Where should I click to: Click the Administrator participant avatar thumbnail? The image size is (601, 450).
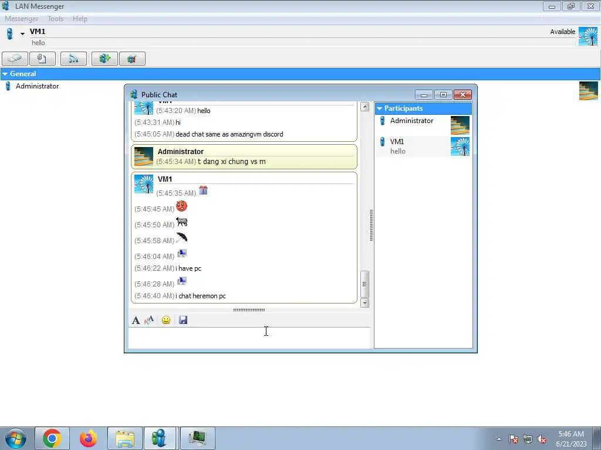pos(460,125)
